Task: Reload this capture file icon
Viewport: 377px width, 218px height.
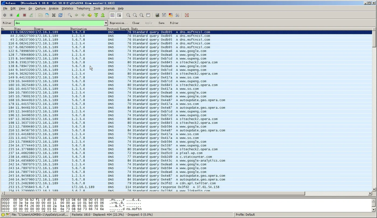Action: 60,15
